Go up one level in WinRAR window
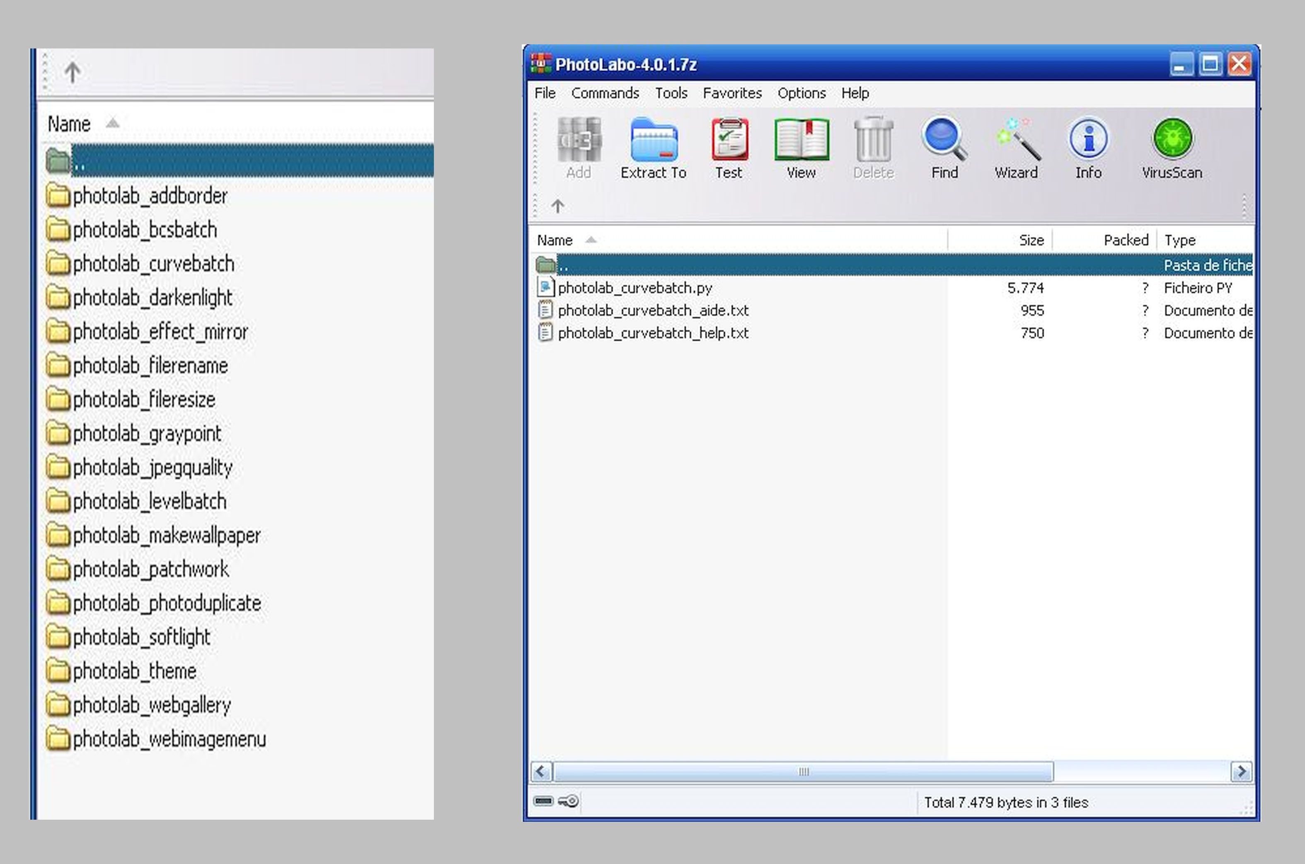 (557, 207)
